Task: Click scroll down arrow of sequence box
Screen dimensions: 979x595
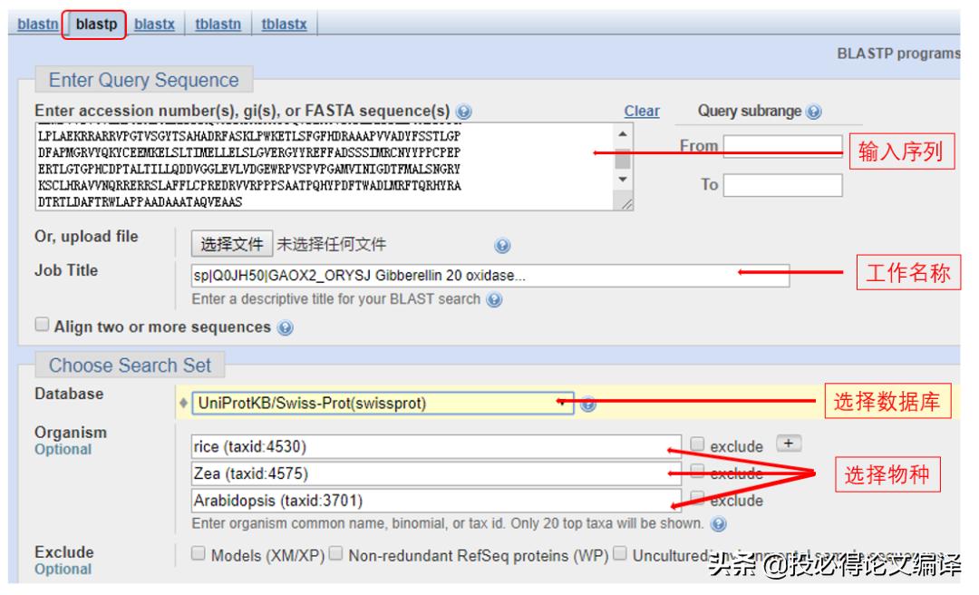Action: click(x=623, y=180)
